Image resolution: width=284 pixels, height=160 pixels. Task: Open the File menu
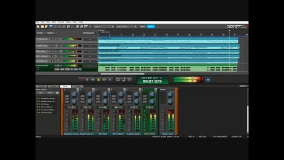37,22
